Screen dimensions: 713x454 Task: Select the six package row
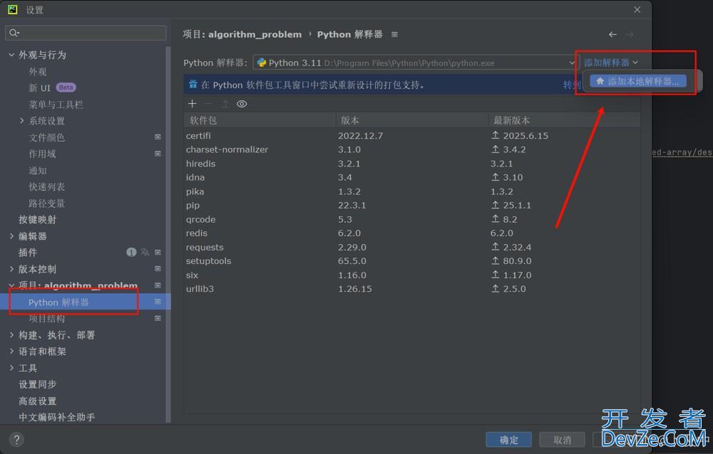[x=412, y=275]
